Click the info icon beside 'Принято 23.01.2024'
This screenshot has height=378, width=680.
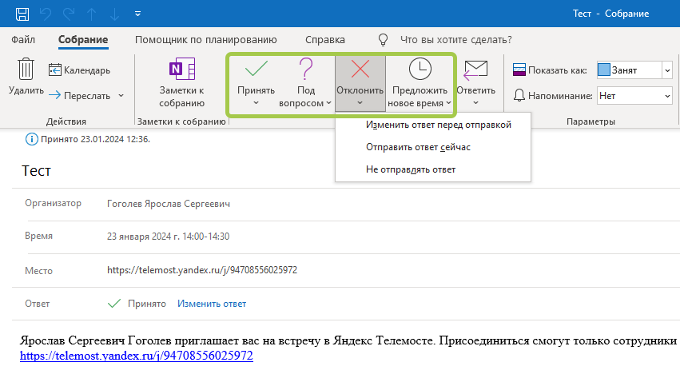32,139
